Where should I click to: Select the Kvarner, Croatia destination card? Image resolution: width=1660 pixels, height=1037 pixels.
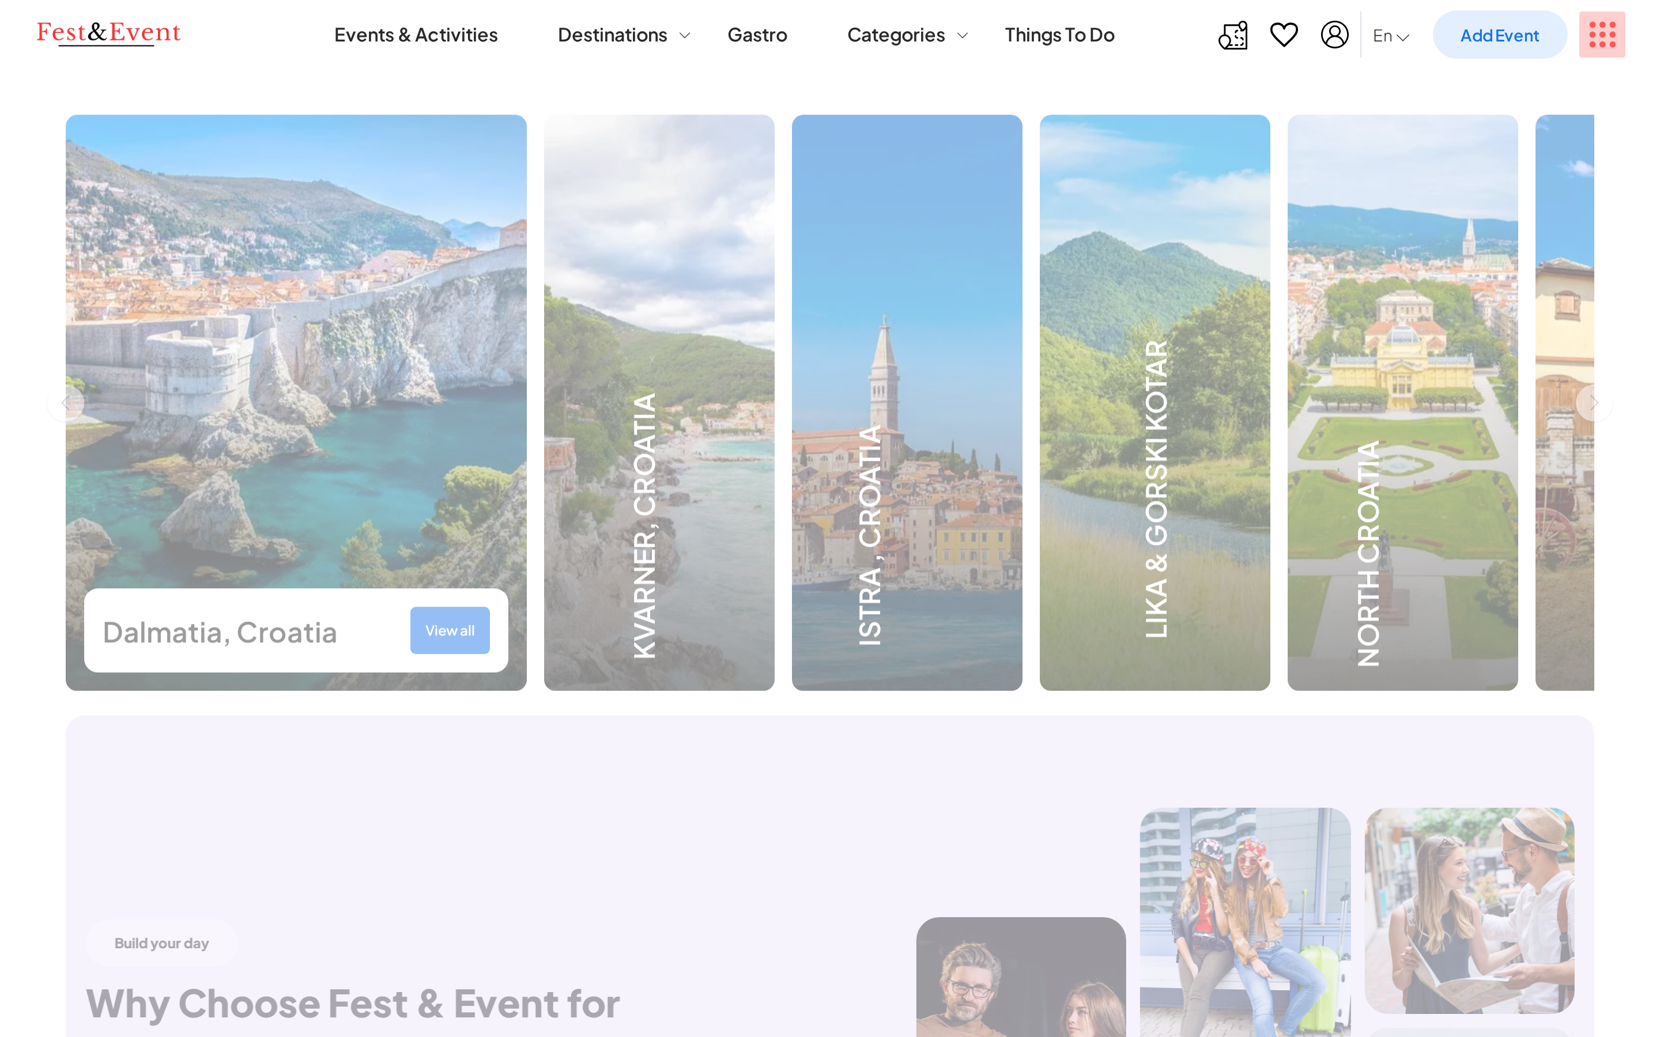point(658,403)
